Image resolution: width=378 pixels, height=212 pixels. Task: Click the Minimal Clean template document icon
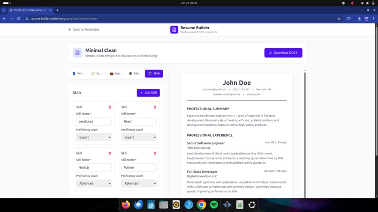pos(77,53)
